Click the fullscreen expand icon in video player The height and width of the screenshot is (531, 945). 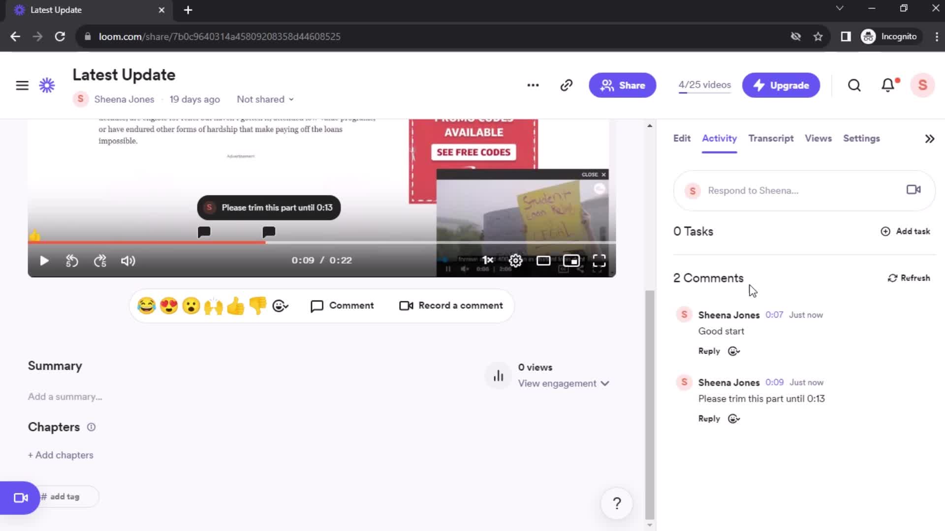[599, 260]
